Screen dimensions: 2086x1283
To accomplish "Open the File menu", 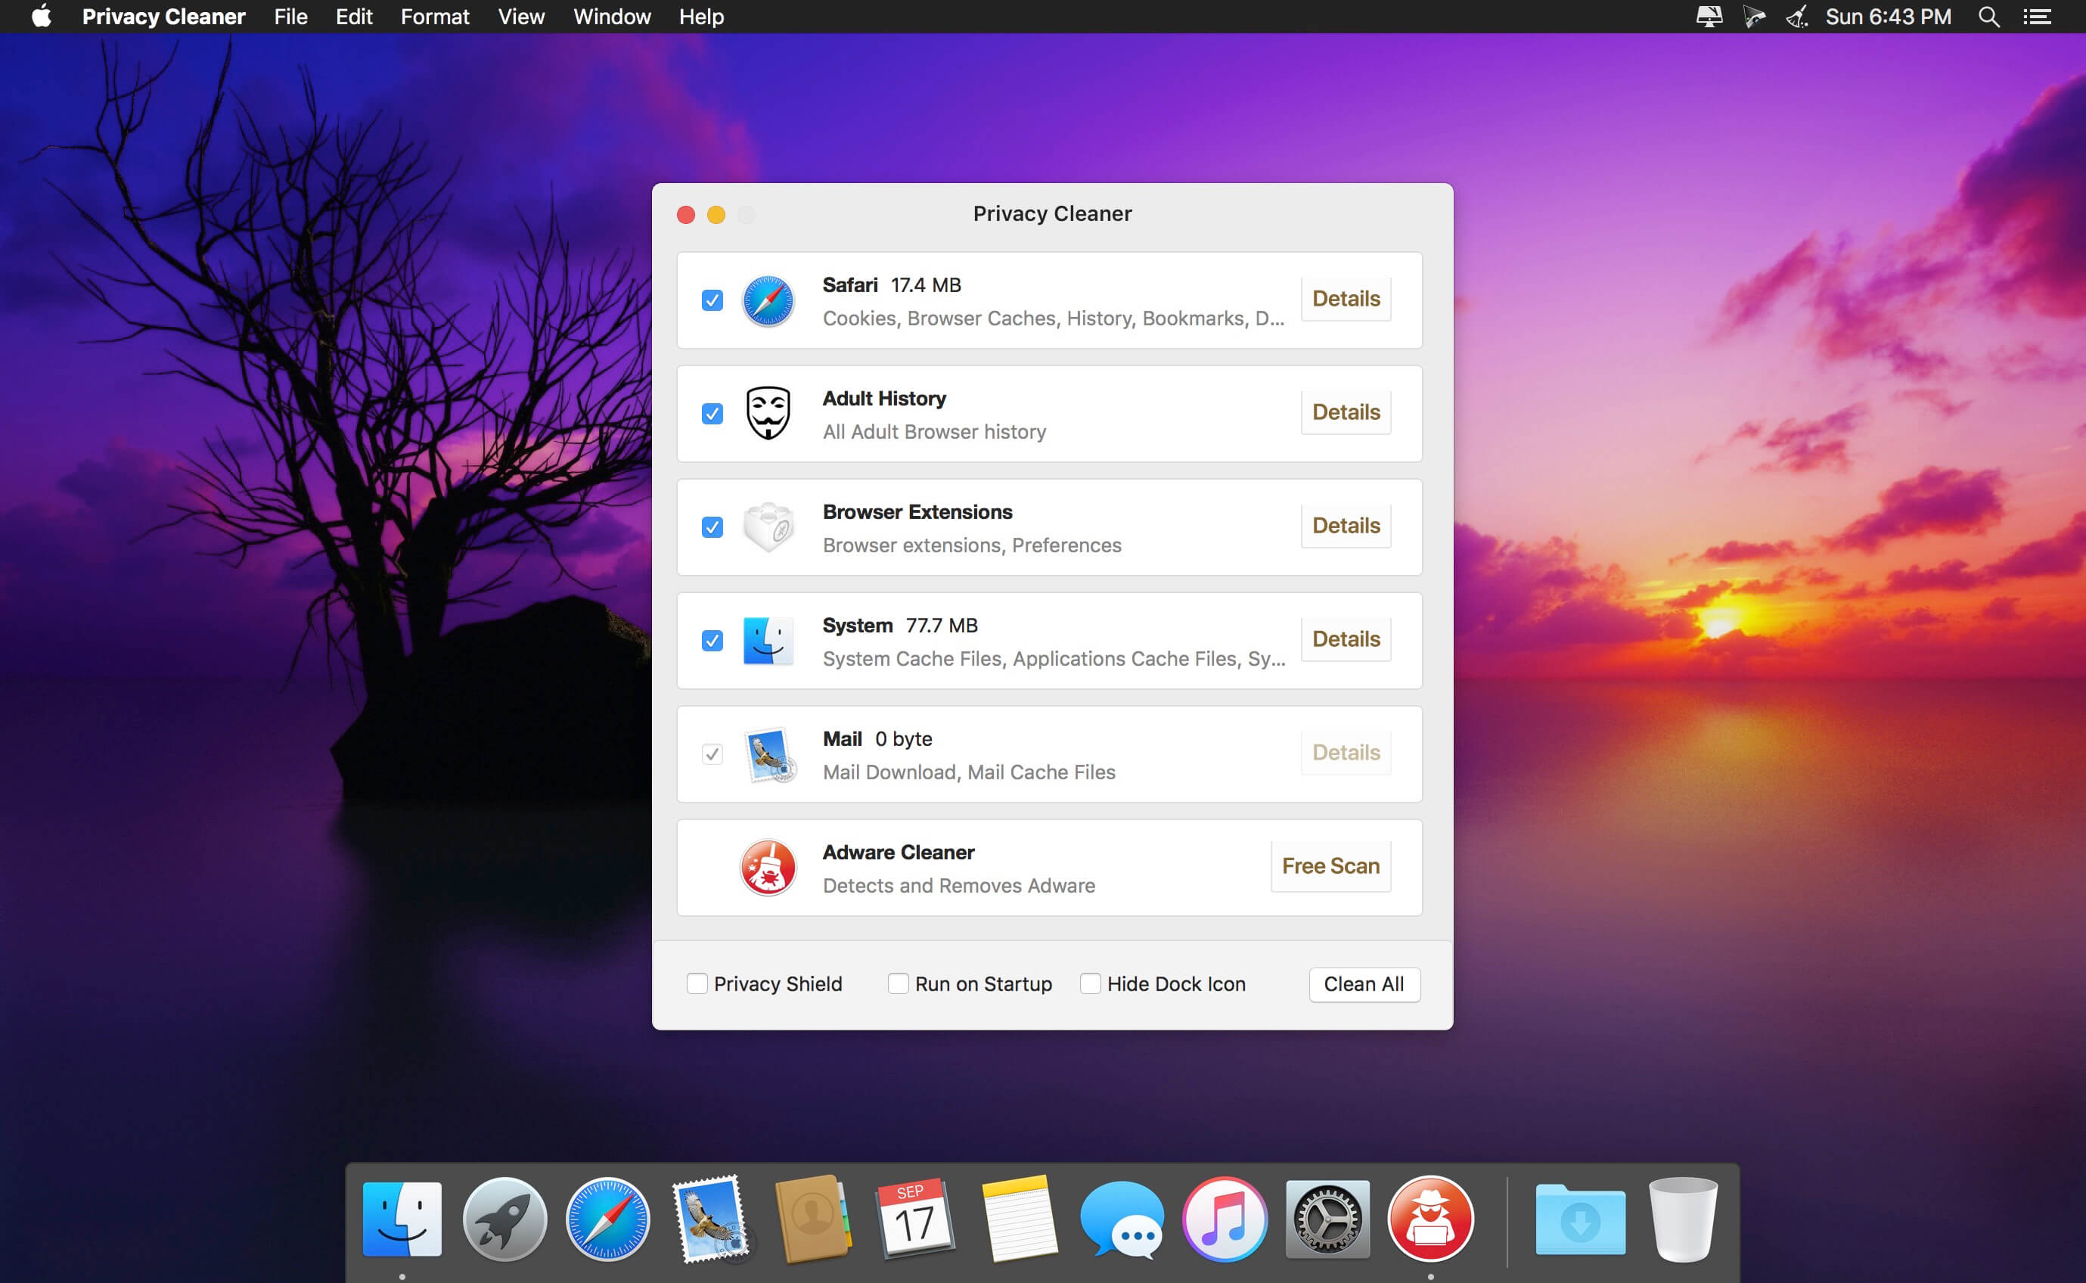I will [x=291, y=17].
